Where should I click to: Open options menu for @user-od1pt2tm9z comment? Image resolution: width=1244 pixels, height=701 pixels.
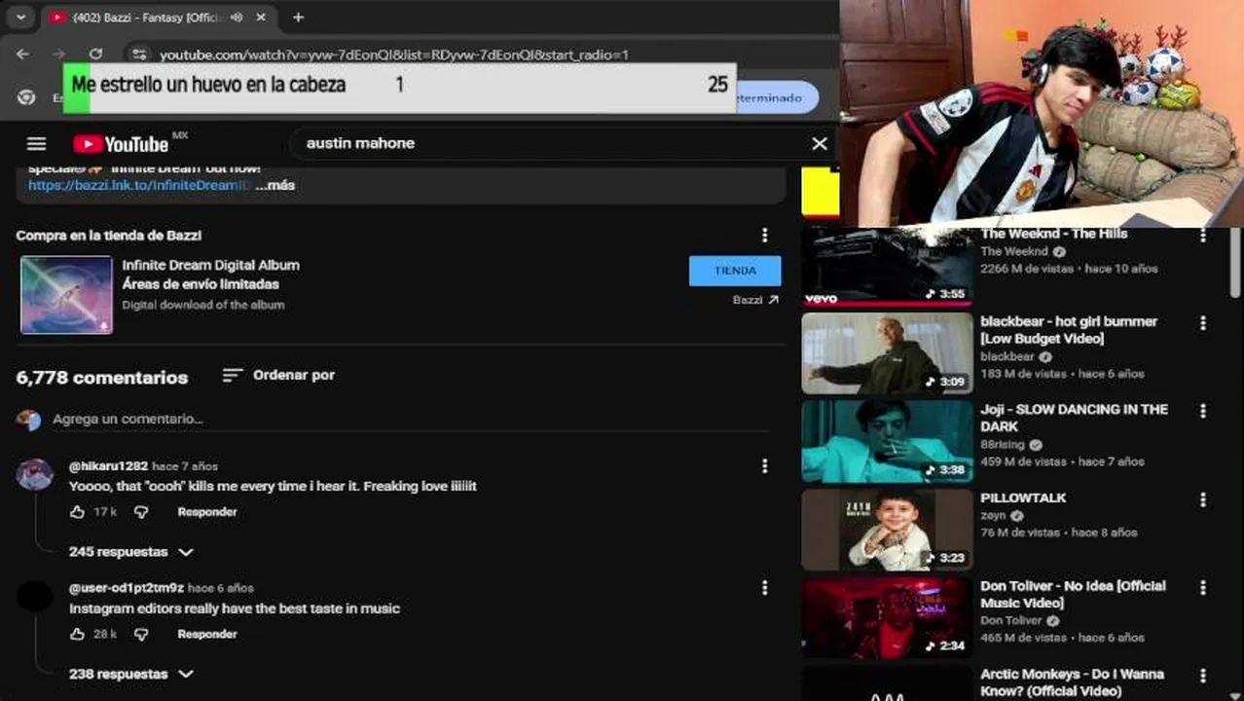pos(764,588)
